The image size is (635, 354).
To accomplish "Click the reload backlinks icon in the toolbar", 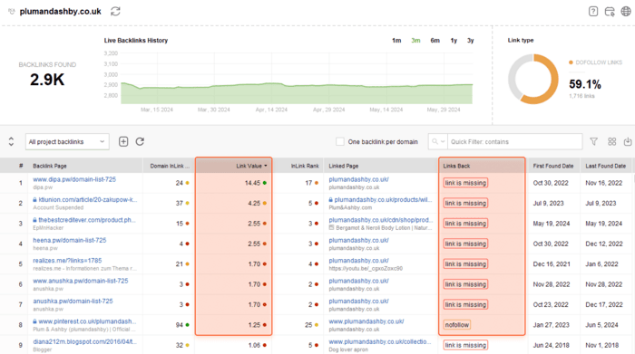I will point(140,141).
